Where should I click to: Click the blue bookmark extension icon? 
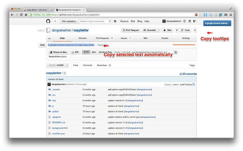click(x=205, y=15)
